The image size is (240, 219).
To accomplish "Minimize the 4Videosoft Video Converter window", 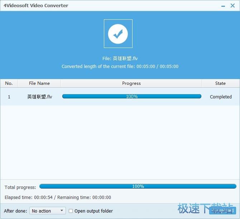I will 223,6.
